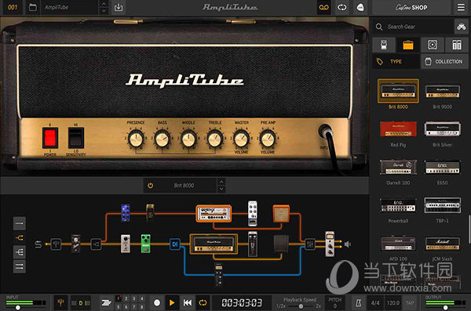Open the AmpliTube preset name dropdown
The width and height of the screenshot is (471, 311).
tap(69, 7)
